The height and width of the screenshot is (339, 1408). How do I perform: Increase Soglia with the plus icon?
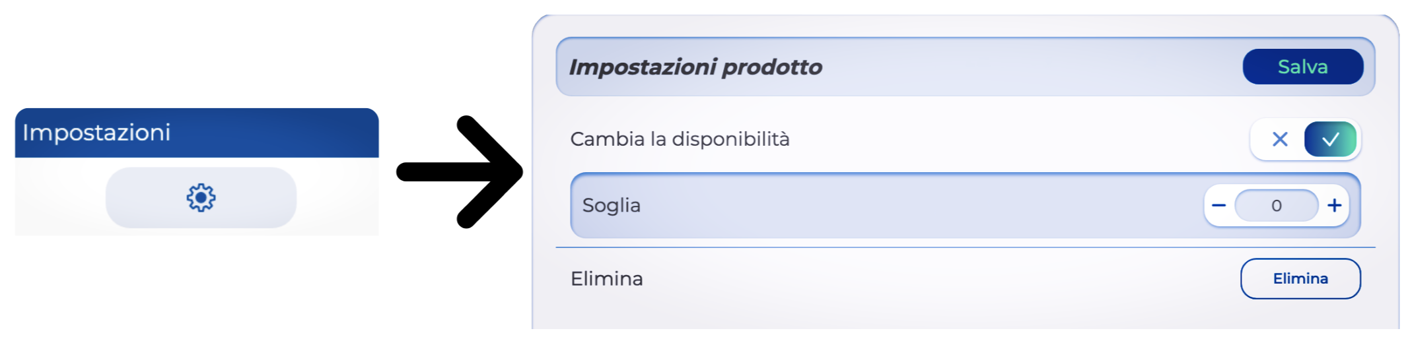[x=1334, y=206]
